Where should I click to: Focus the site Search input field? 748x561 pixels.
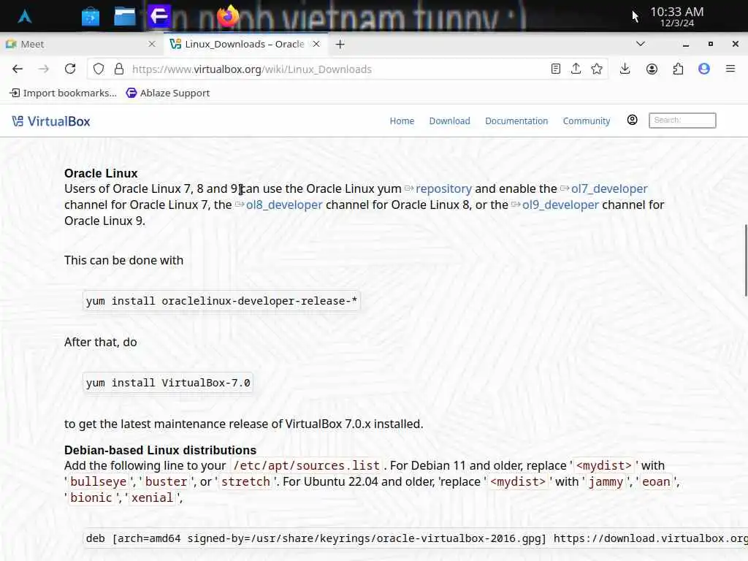(682, 121)
